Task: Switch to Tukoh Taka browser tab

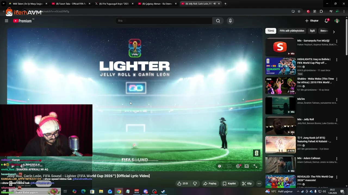Action: click(x=71, y=4)
